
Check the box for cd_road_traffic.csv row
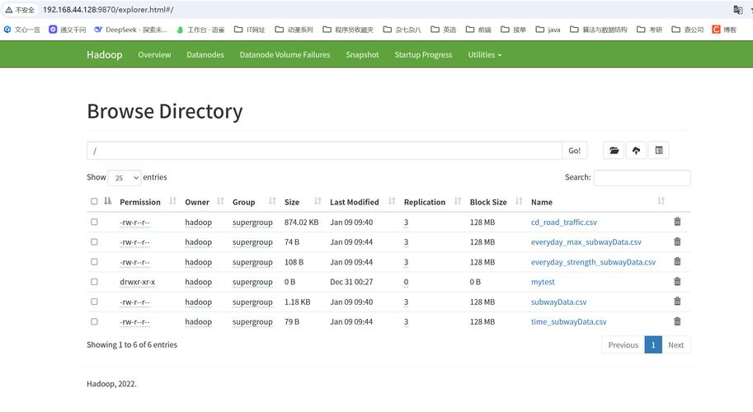pos(94,222)
